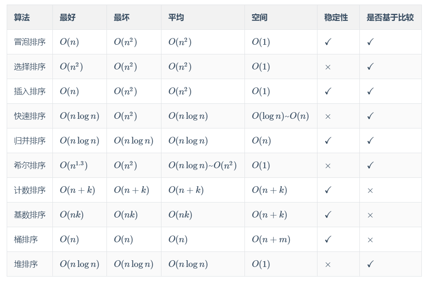Click the stability cross for 选择排序
Viewport: 429px width, 282px height.
click(x=328, y=67)
